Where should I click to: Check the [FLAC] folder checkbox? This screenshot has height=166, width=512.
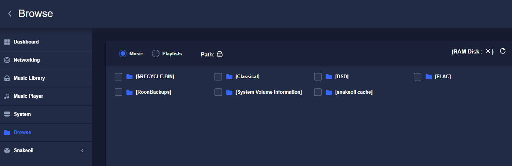coord(418,77)
